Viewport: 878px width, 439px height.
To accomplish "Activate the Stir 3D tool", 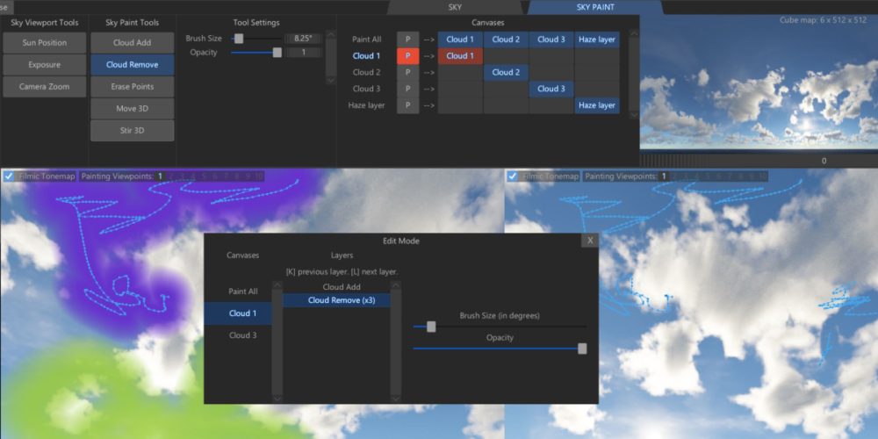I will point(132,131).
